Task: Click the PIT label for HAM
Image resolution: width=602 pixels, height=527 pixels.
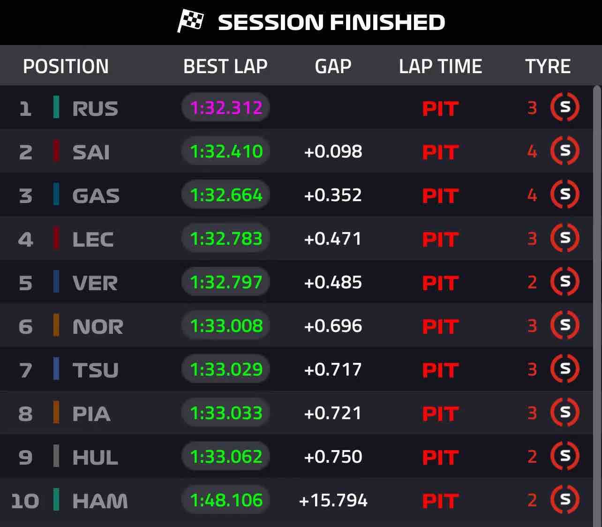Action: [x=440, y=500]
